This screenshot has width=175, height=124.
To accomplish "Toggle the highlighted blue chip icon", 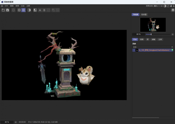I will coord(23,10).
